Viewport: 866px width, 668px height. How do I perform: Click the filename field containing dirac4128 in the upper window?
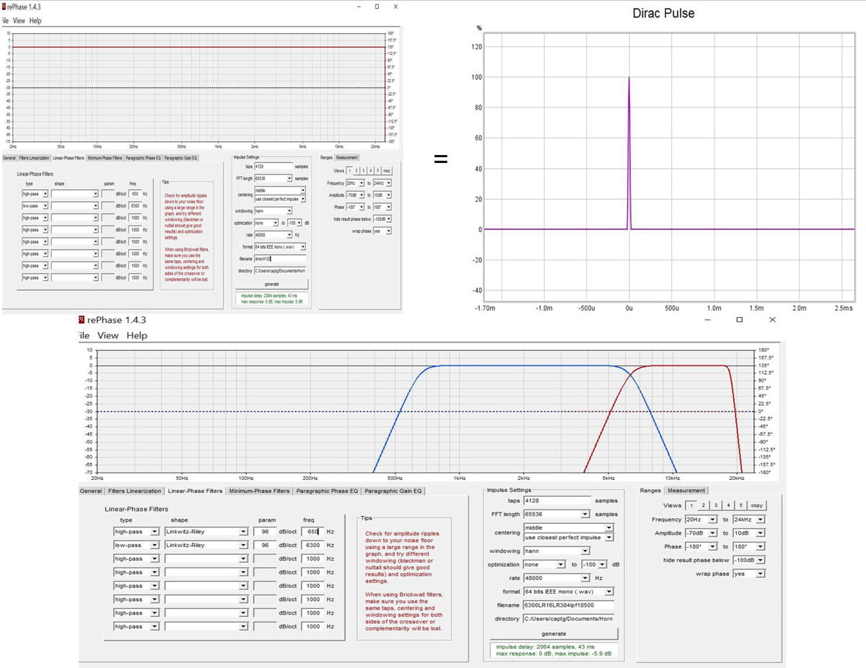click(x=280, y=258)
